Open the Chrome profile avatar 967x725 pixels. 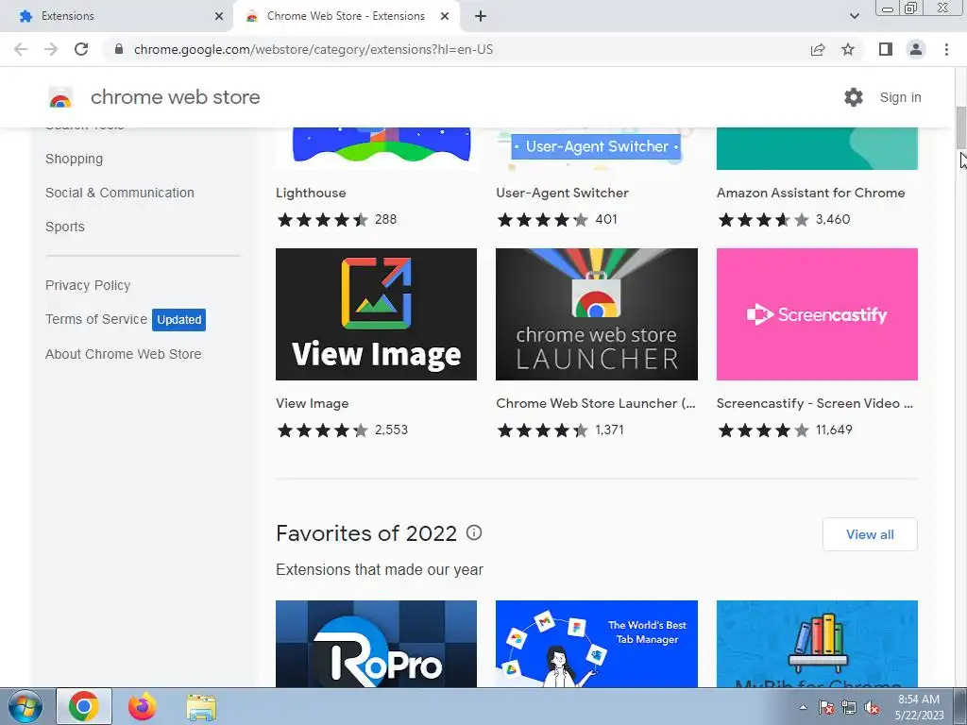pyautogui.click(x=916, y=49)
